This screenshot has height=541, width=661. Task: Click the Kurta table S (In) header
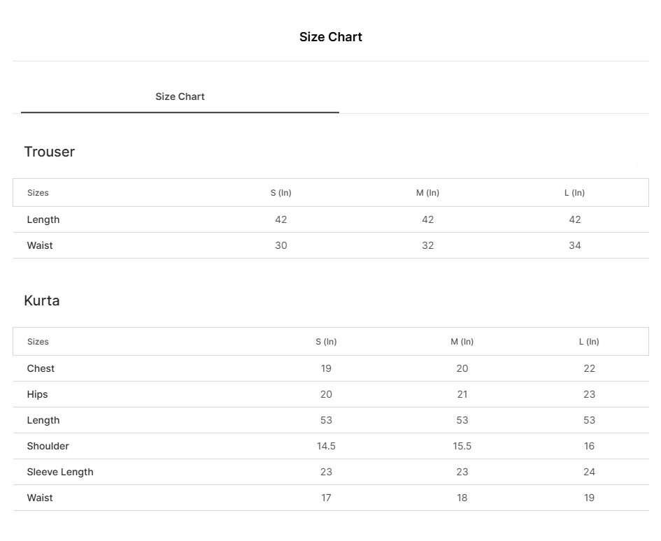pyautogui.click(x=326, y=342)
